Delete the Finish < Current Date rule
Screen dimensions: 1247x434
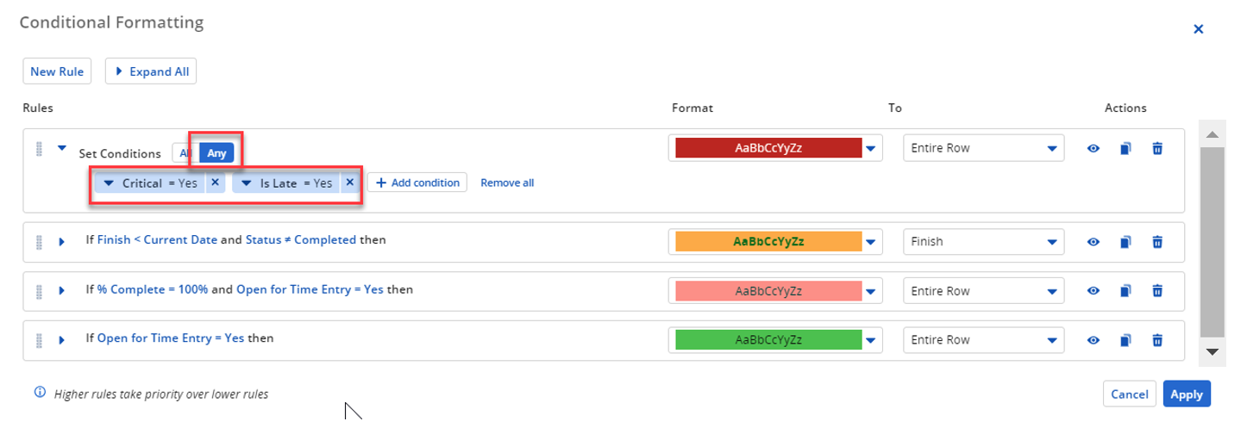coord(1157,242)
